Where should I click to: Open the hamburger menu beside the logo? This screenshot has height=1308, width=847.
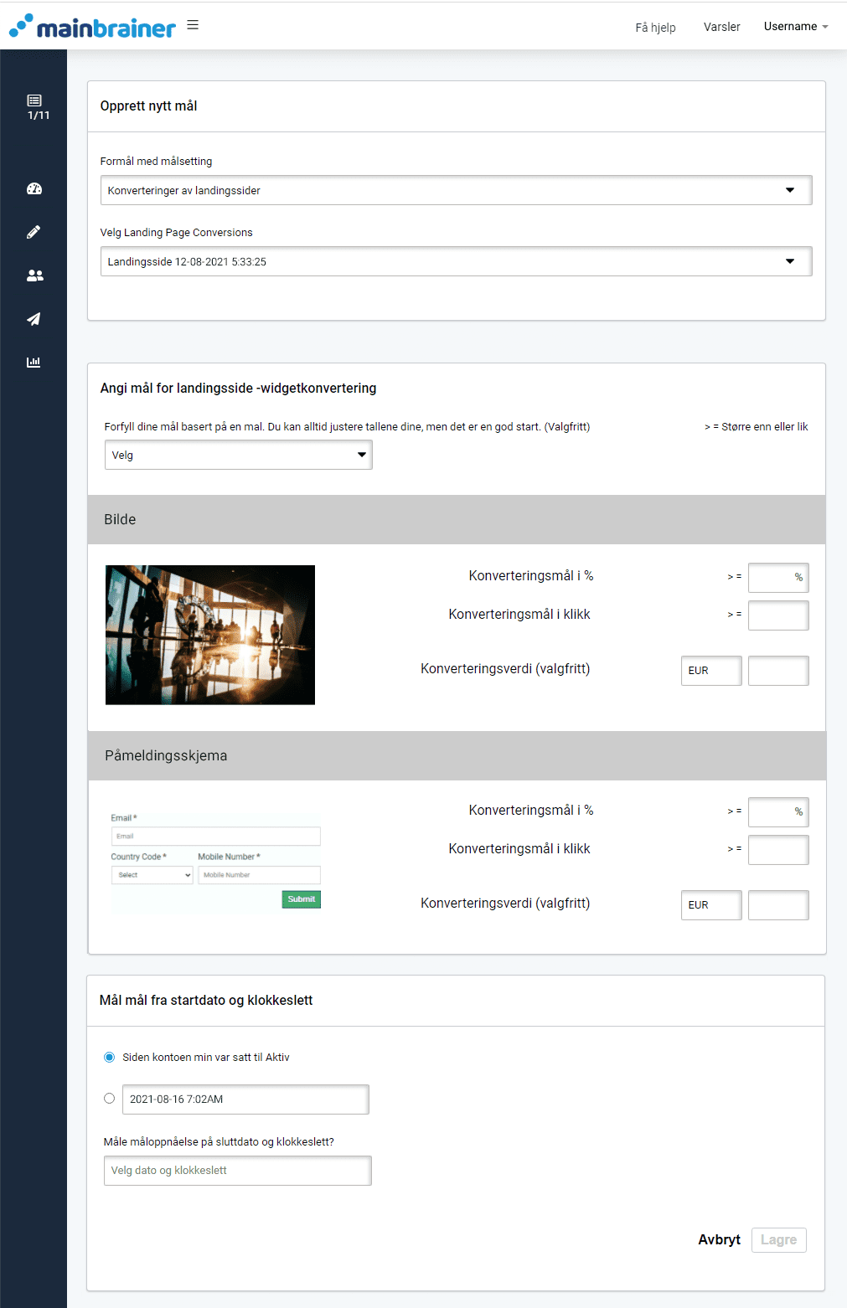193,25
